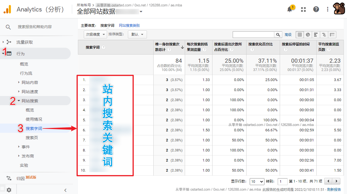Click help icon under 搜索优化百分比
347x194 pixels.
pyautogui.click(x=252, y=50)
